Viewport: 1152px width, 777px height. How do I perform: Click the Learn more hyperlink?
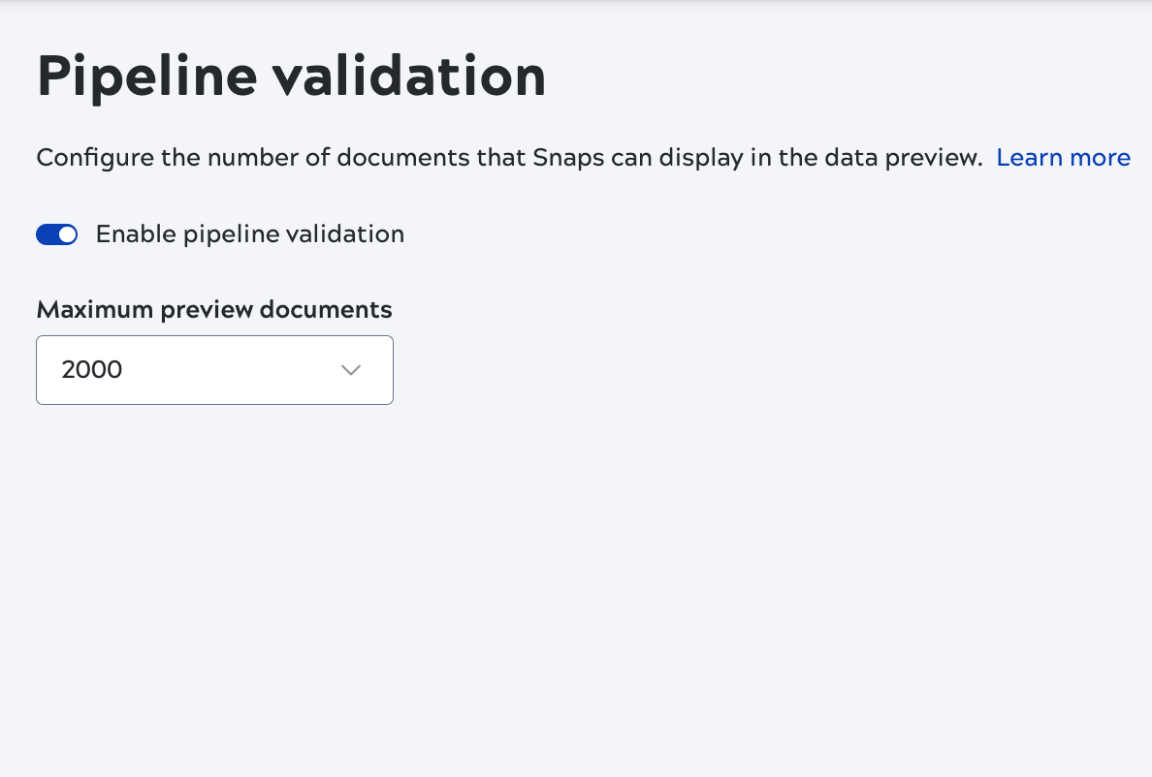pos(1063,157)
